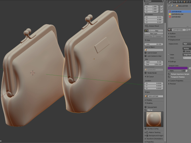Collapse the Displacement panel
This screenshot has height=143, width=191.
pyautogui.click(x=169, y=40)
